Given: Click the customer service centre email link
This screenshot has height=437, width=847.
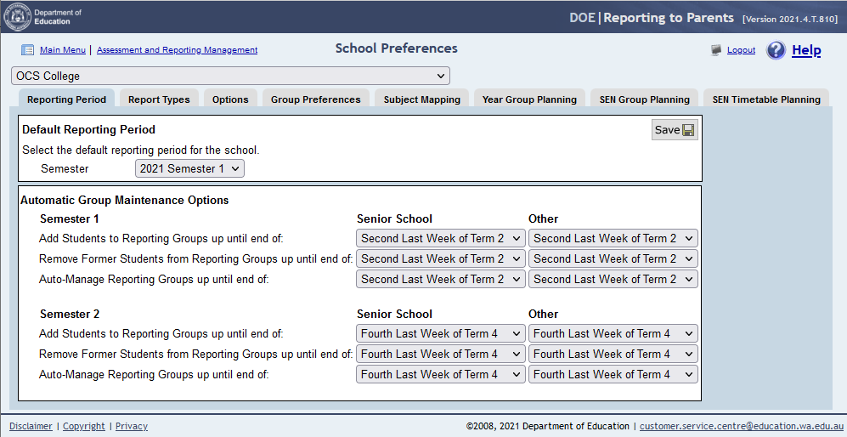Looking at the screenshot, I should pos(741,426).
